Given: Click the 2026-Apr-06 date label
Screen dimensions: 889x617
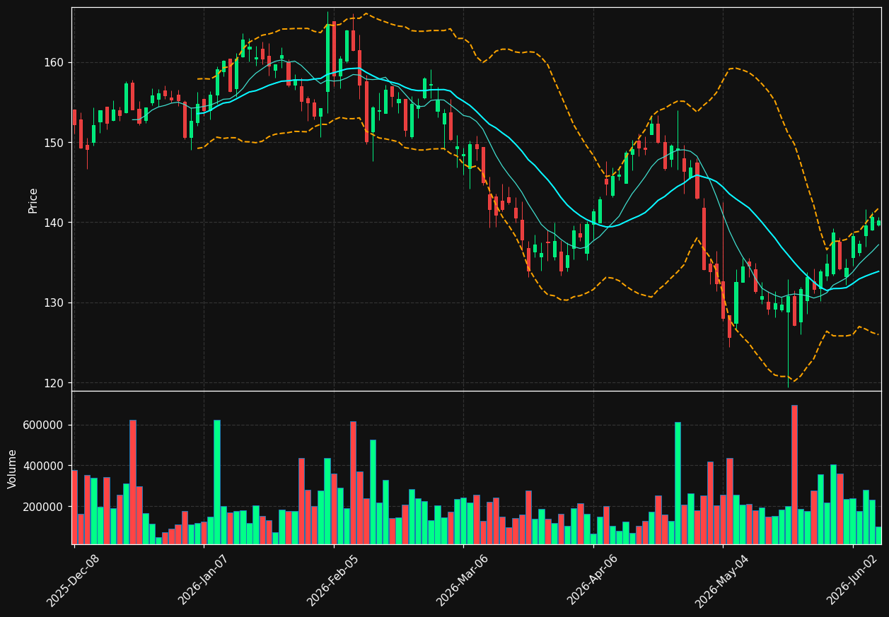Looking at the screenshot, I should [593, 581].
